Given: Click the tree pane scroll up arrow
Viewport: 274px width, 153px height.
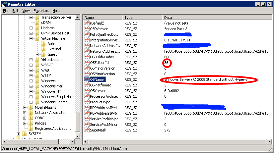Looking at the screenshot, I should [78, 17].
